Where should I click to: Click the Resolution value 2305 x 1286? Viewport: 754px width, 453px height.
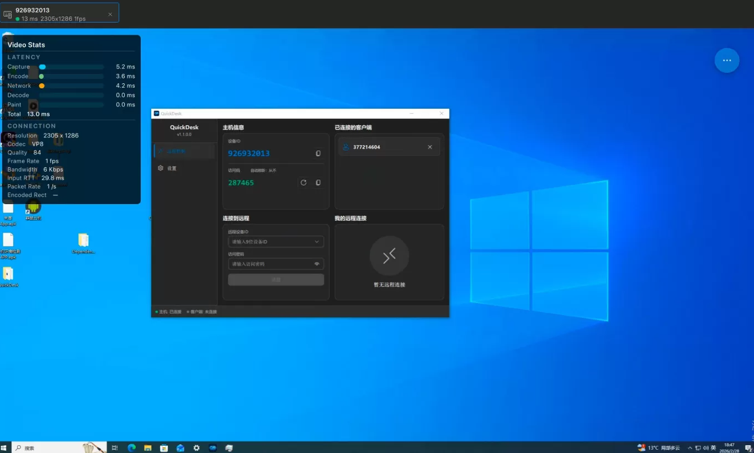pos(61,136)
